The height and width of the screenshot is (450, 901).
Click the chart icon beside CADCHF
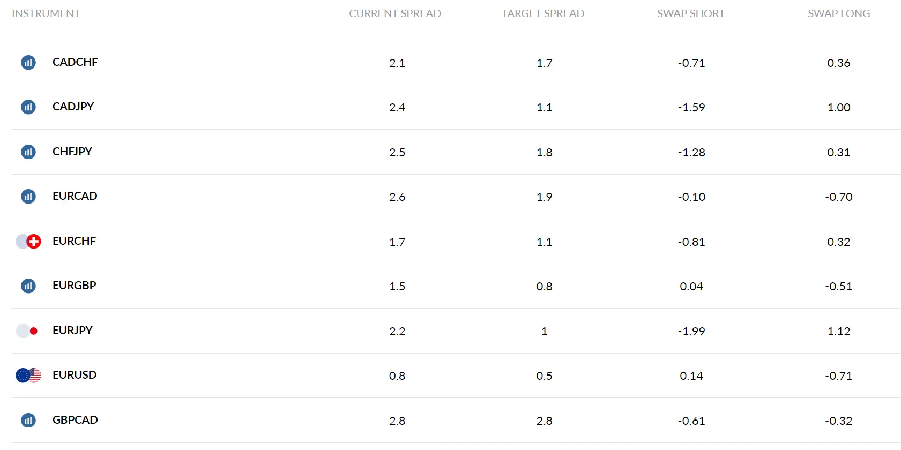click(x=28, y=63)
